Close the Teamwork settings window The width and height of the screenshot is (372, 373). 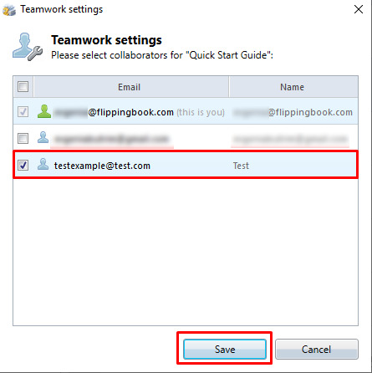(x=359, y=9)
